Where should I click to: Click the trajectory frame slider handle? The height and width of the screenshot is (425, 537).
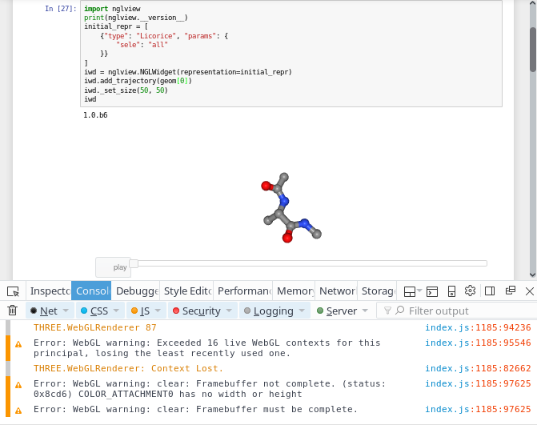(x=134, y=263)
